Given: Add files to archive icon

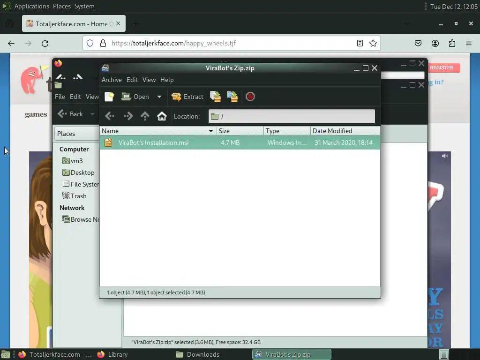Looking at the screenshot, I should pos(216,97).
